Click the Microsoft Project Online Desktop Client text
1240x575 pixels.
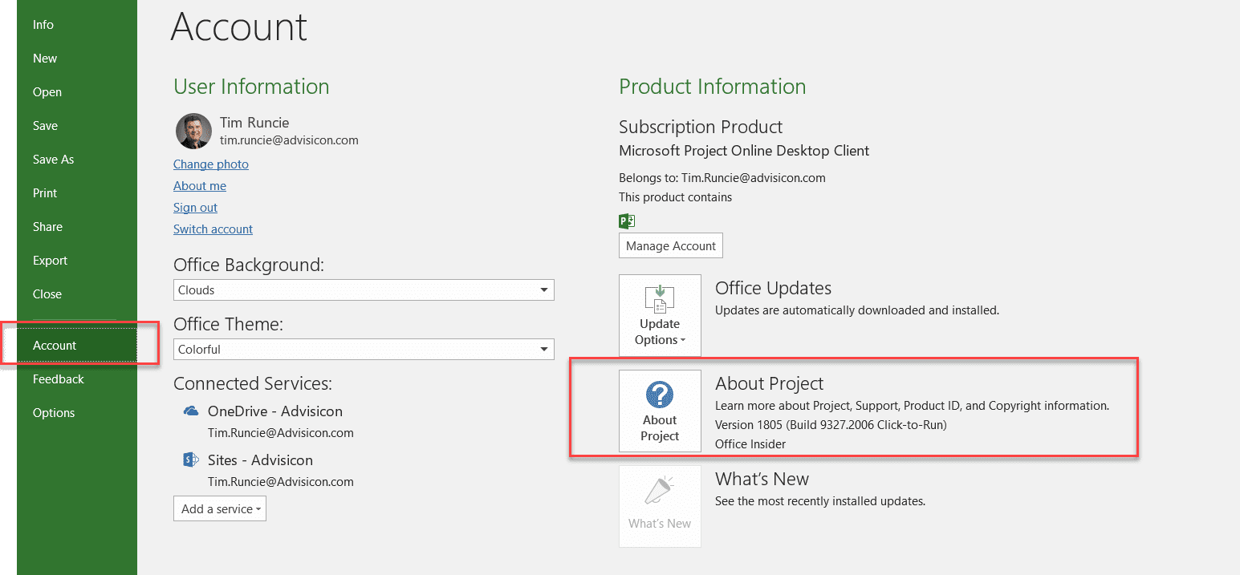(x=744, y=151)
